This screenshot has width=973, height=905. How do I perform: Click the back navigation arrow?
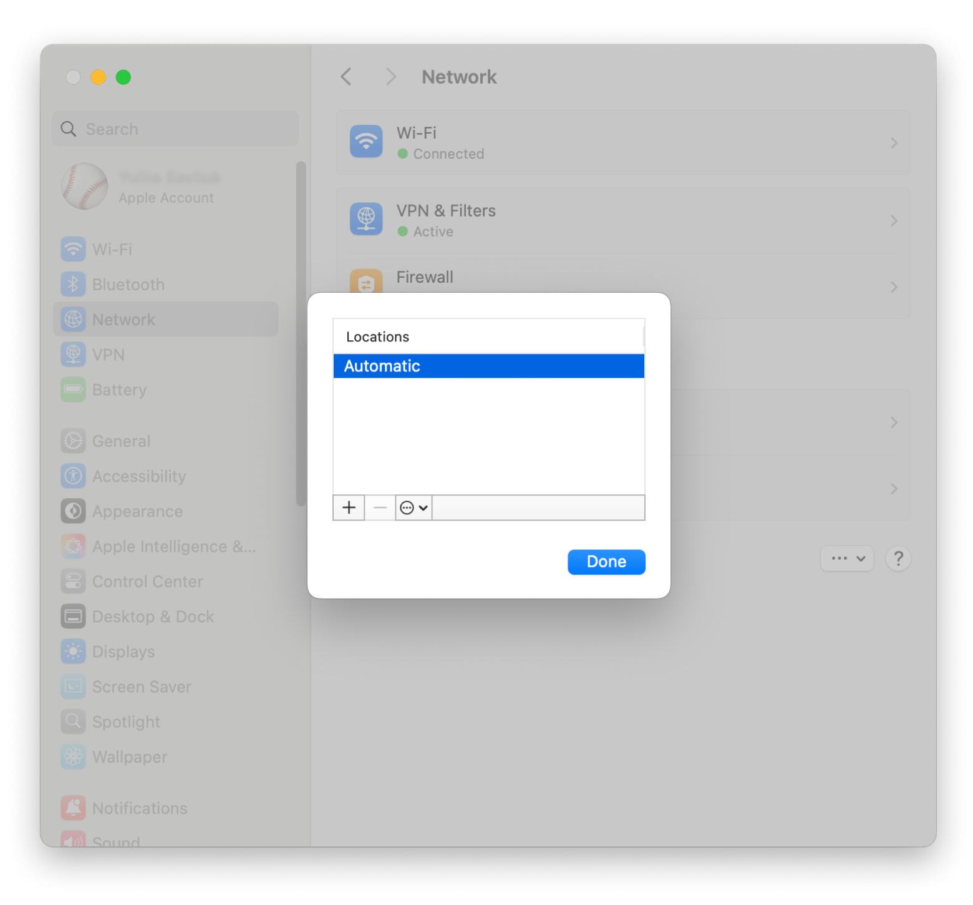coord(347,77)
